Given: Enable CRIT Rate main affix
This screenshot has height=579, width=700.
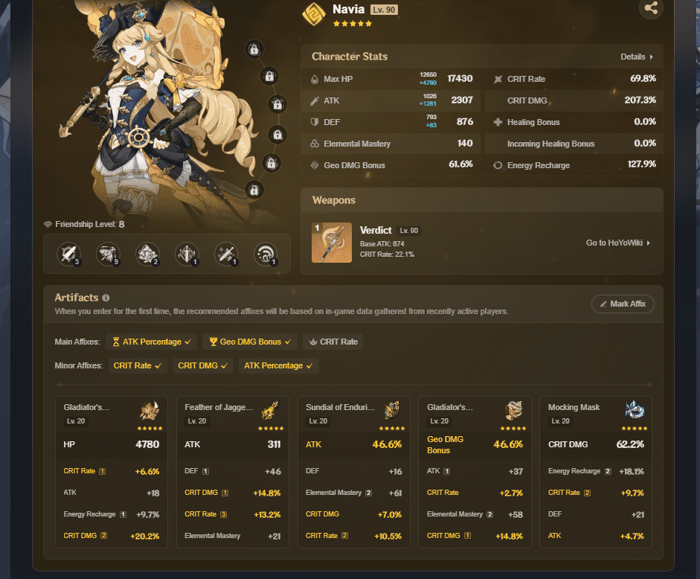Looking at the screenshot, I should point(333,342).
